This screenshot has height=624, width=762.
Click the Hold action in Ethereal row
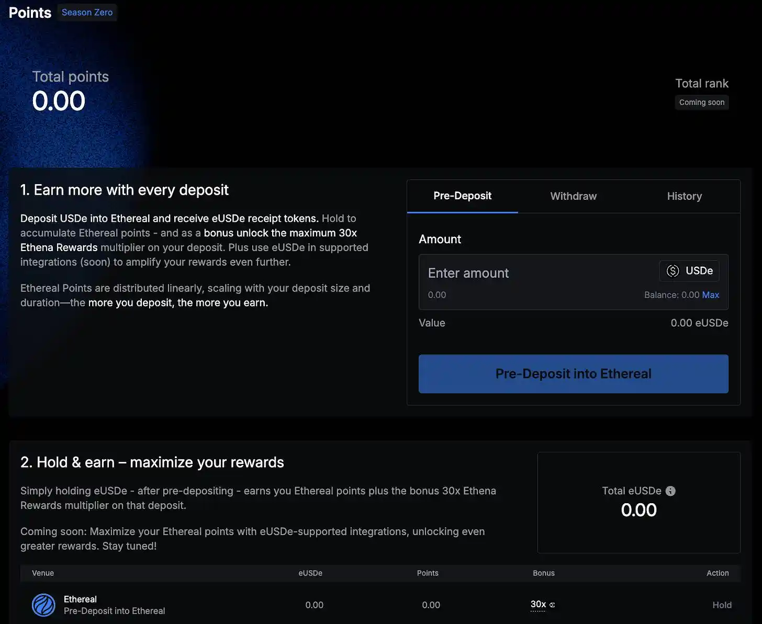click(x=722, y=605)
